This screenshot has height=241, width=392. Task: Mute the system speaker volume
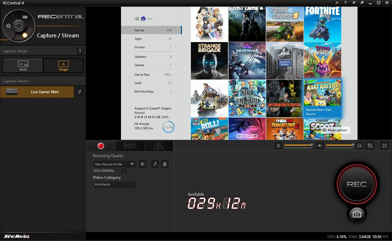320,146
